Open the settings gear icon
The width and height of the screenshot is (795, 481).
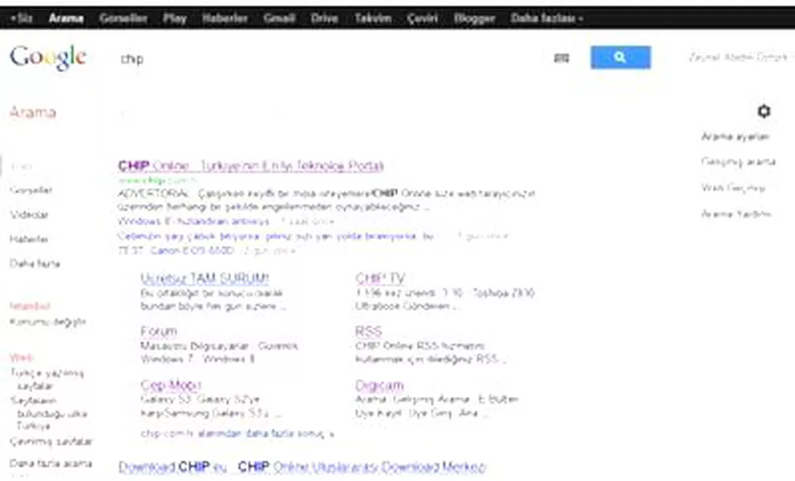tap(763, 111)
